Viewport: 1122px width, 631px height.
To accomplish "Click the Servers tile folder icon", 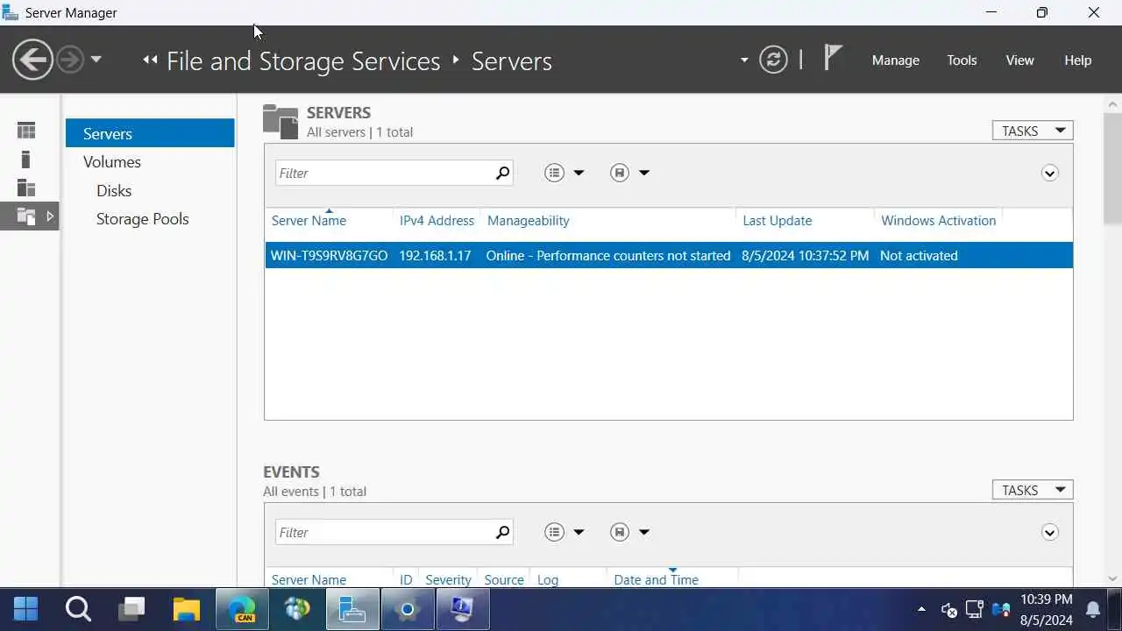I will pos(280,122).
